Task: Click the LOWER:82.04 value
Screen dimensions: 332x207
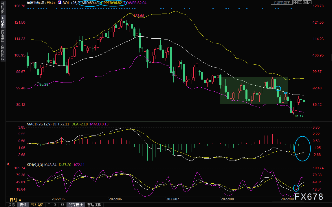Action: (135, 3)
